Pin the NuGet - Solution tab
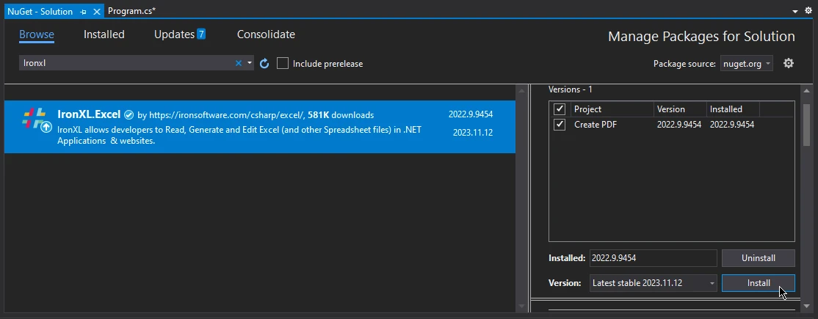The height and width of the screenshot is (319, 818). click(83, 12)
